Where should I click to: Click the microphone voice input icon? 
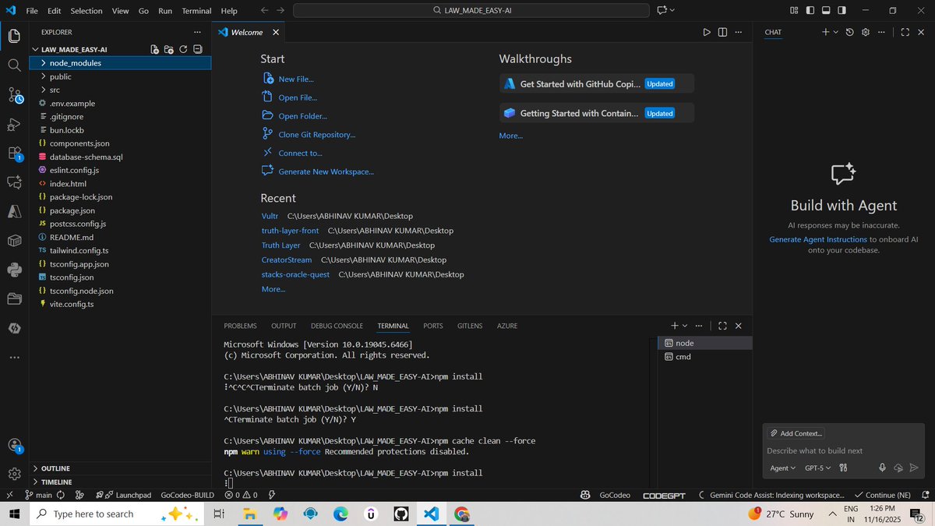click(x=882, y=468)
